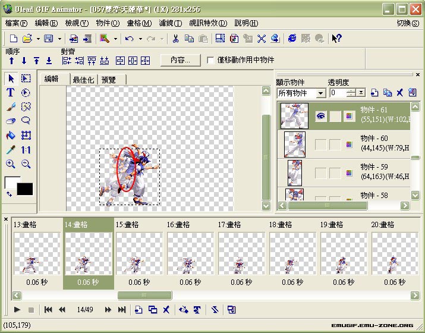This screenshot has width=425, height=333.
Task: Select the paintbrush tool
Action: point(11,106)
